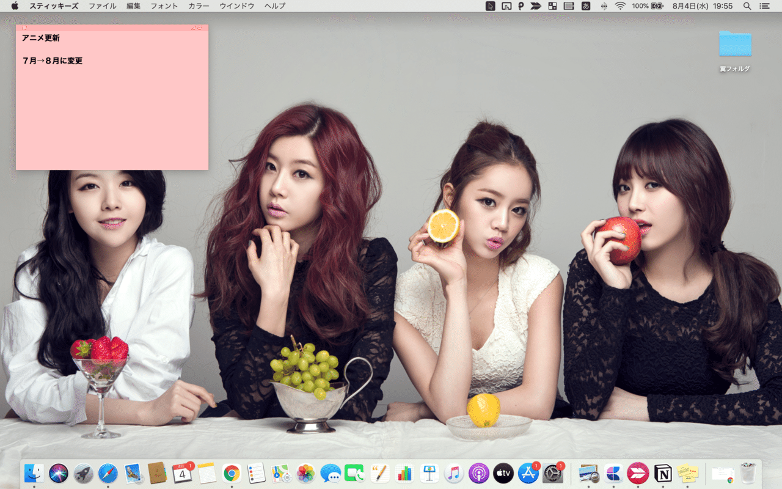Open Podcasts purple icon in dock

click(479, 473)
